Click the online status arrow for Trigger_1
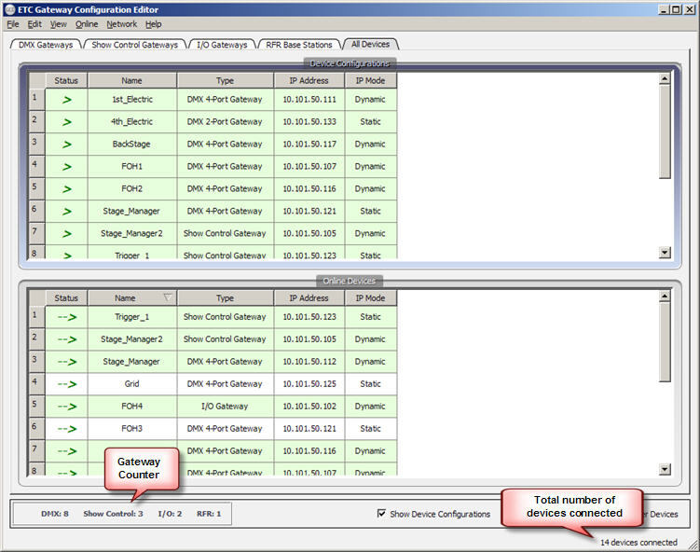 click(x=66, y=317)
